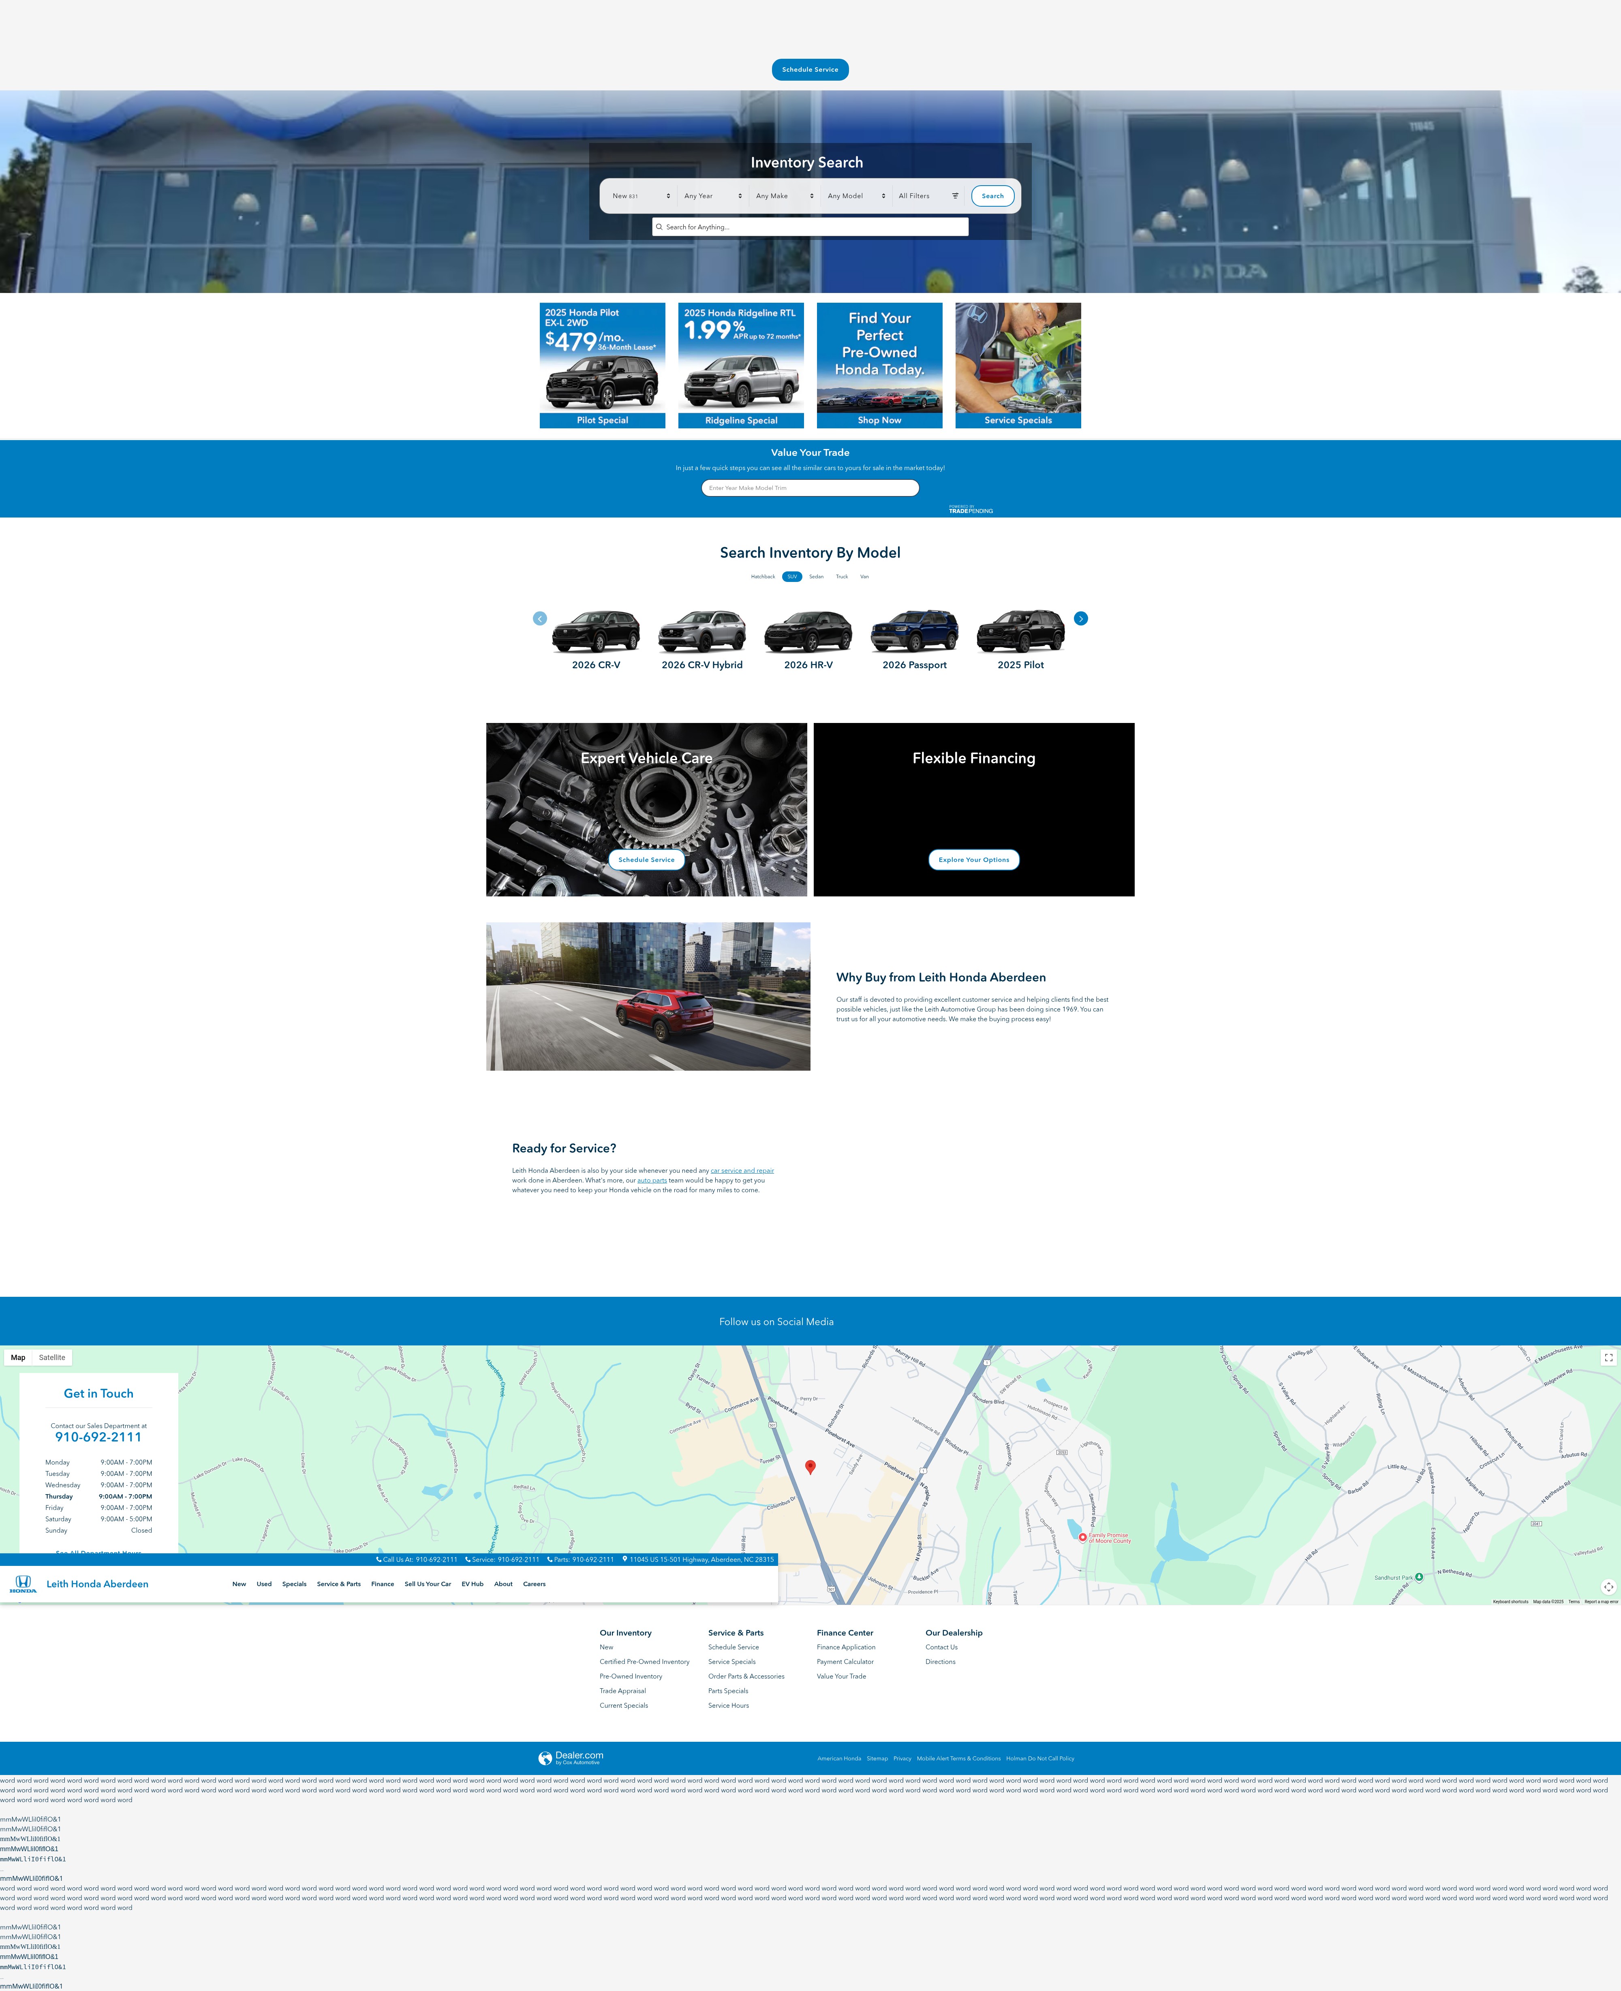Select the 2025 Pilot model
Screen dimensions: 1621x1991
(x=1020, y=640)
